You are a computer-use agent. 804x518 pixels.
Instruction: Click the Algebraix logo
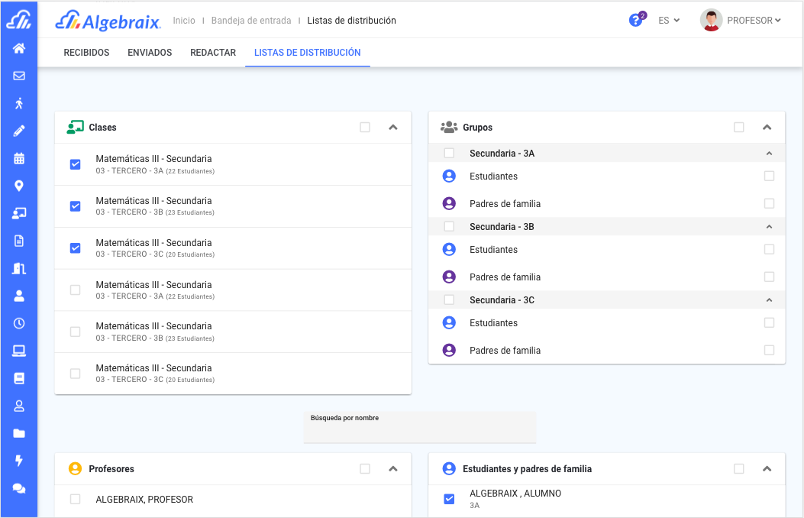(x=107, y=21)
